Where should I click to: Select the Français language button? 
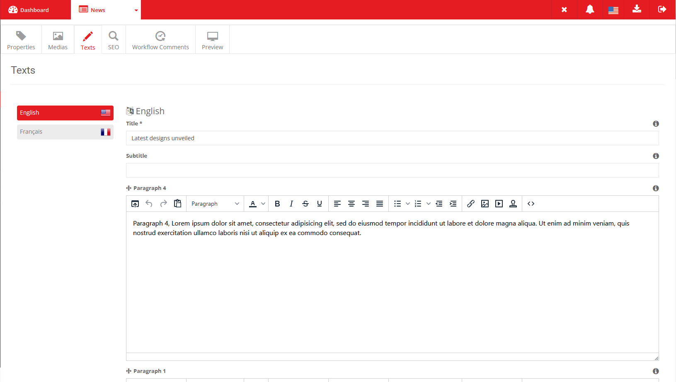(x=65, y=132)
